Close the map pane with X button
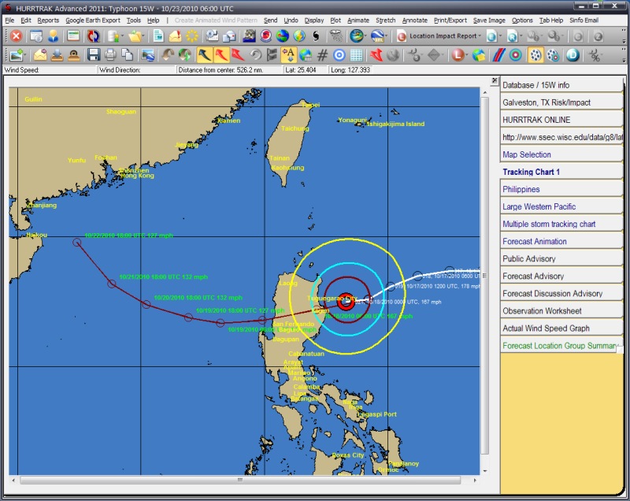630x501 pixels. click(495, 80)
